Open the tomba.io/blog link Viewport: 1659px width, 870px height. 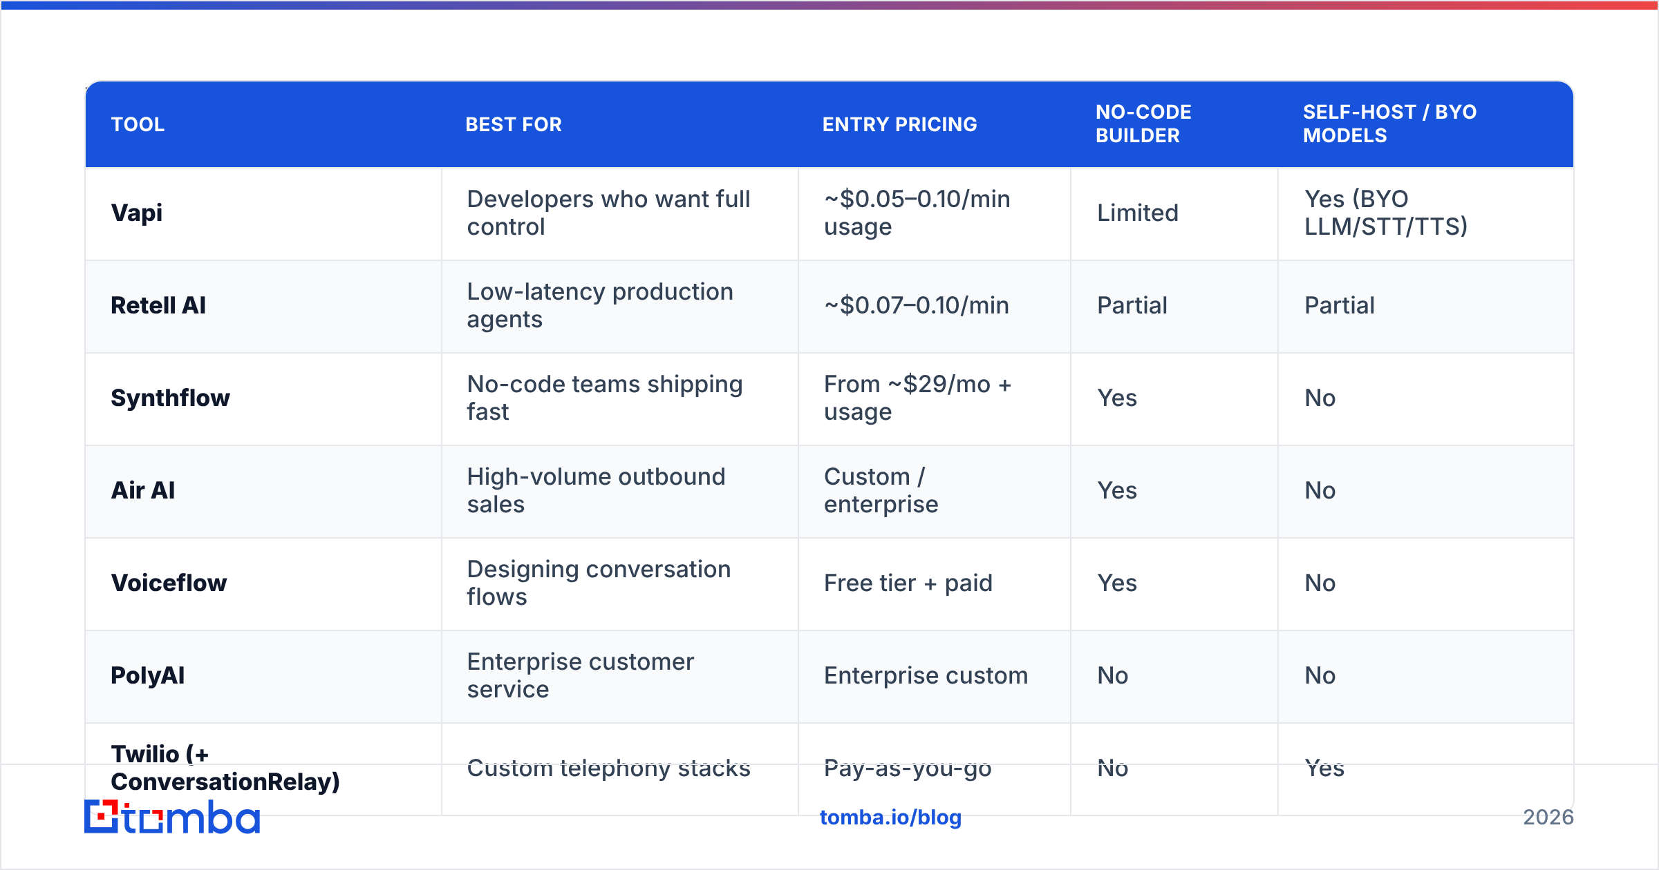(890, 818)
